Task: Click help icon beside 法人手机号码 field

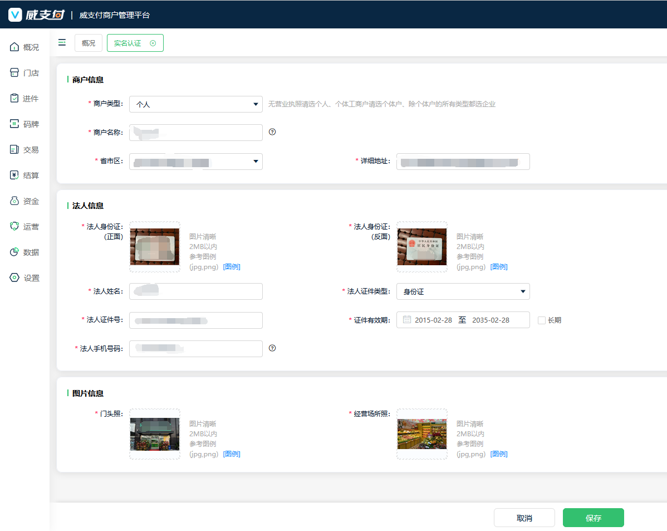Action: pos(272,348)
